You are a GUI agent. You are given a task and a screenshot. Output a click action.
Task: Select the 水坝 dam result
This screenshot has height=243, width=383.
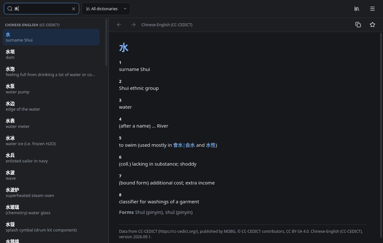coord(51,54)
